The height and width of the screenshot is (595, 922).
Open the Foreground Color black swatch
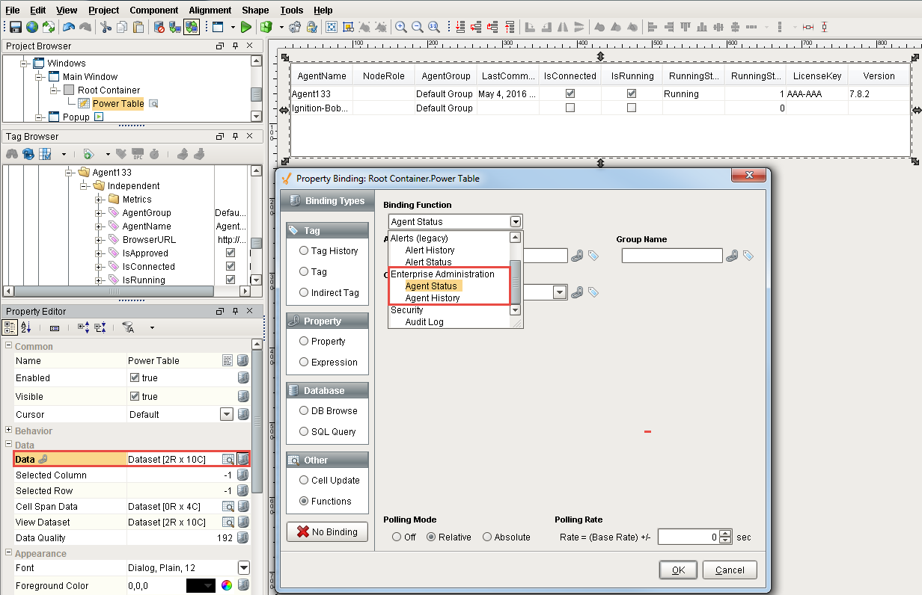(x=201, y=586)
